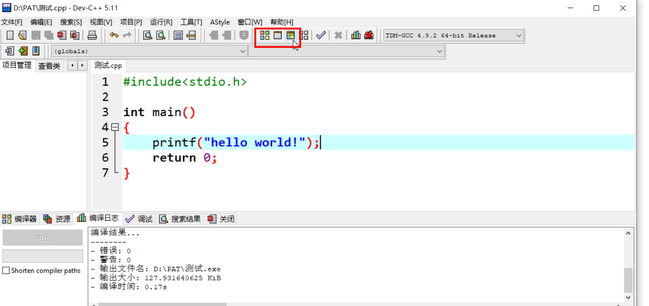Viewport: 649px width, 306px height.
Task: Click the right arrow of project panel tabs
Action: pos(82,66)
